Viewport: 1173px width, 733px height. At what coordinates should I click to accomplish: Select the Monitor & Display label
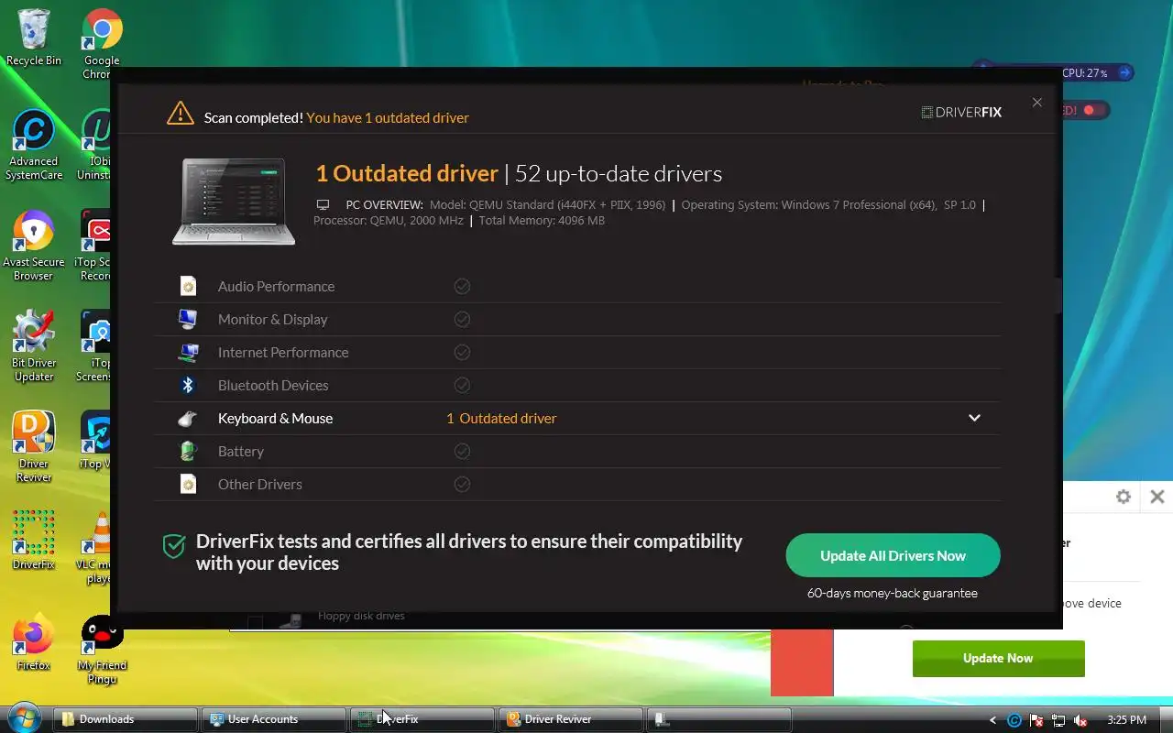[272, 319]
